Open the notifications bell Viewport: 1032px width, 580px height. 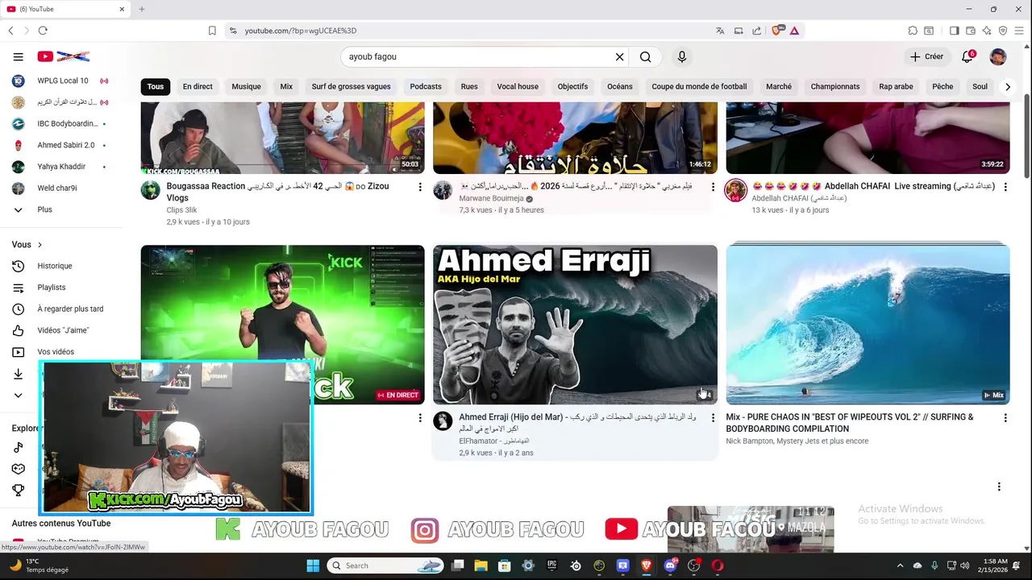(x=967, y=57)
